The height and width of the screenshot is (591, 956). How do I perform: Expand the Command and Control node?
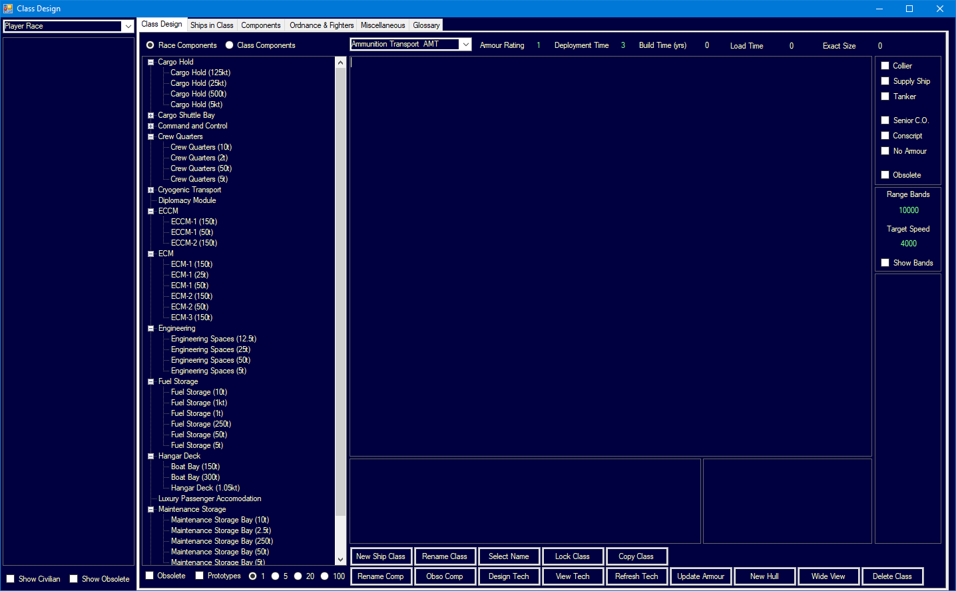151,126
